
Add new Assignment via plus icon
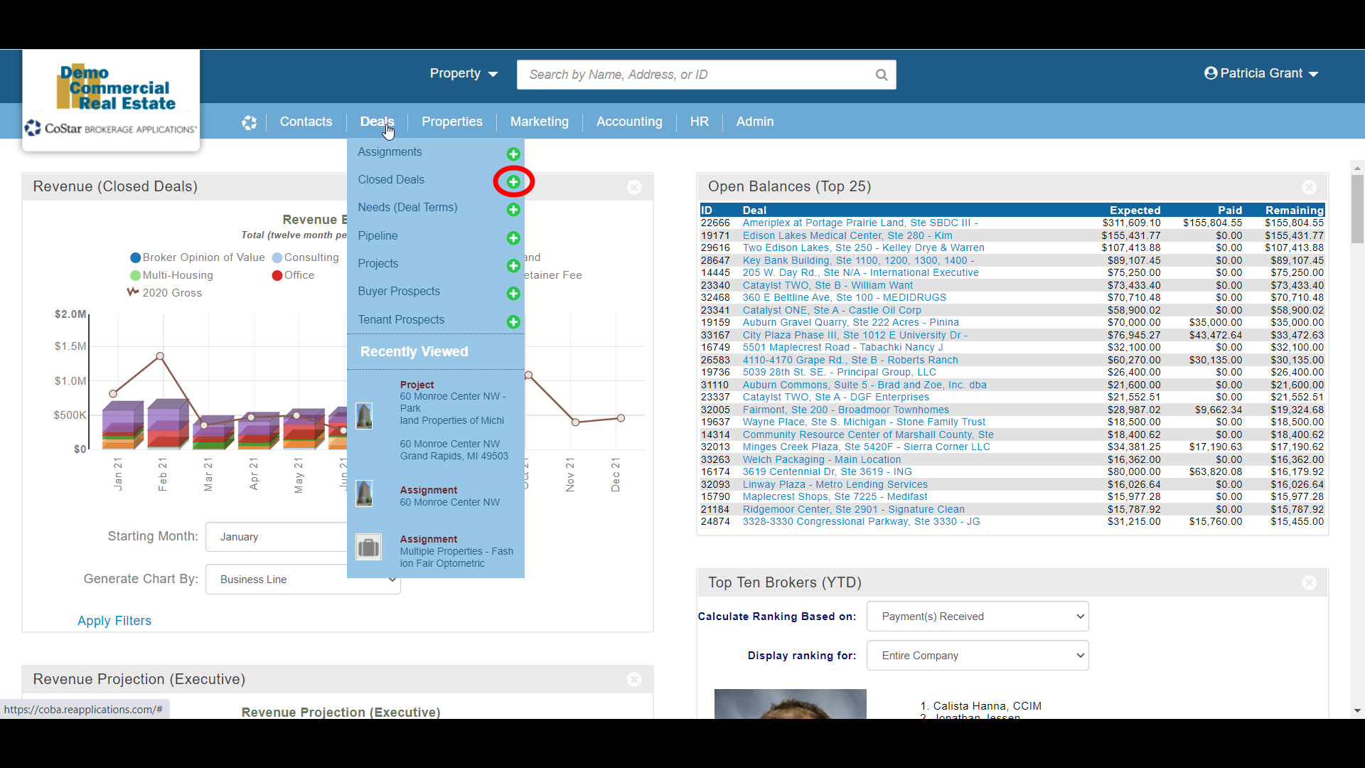coord(513,154)
